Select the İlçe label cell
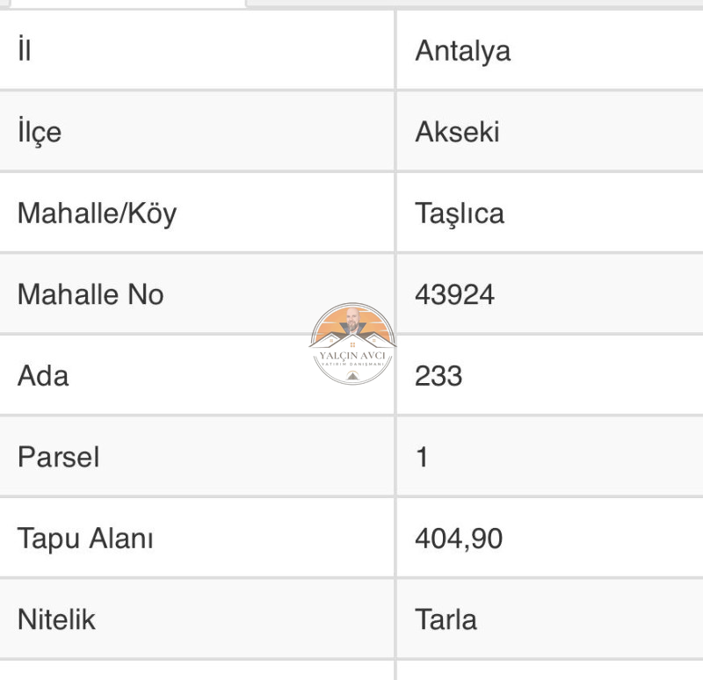Viewport: 703px width, 680px height. [x=196, y=132]
